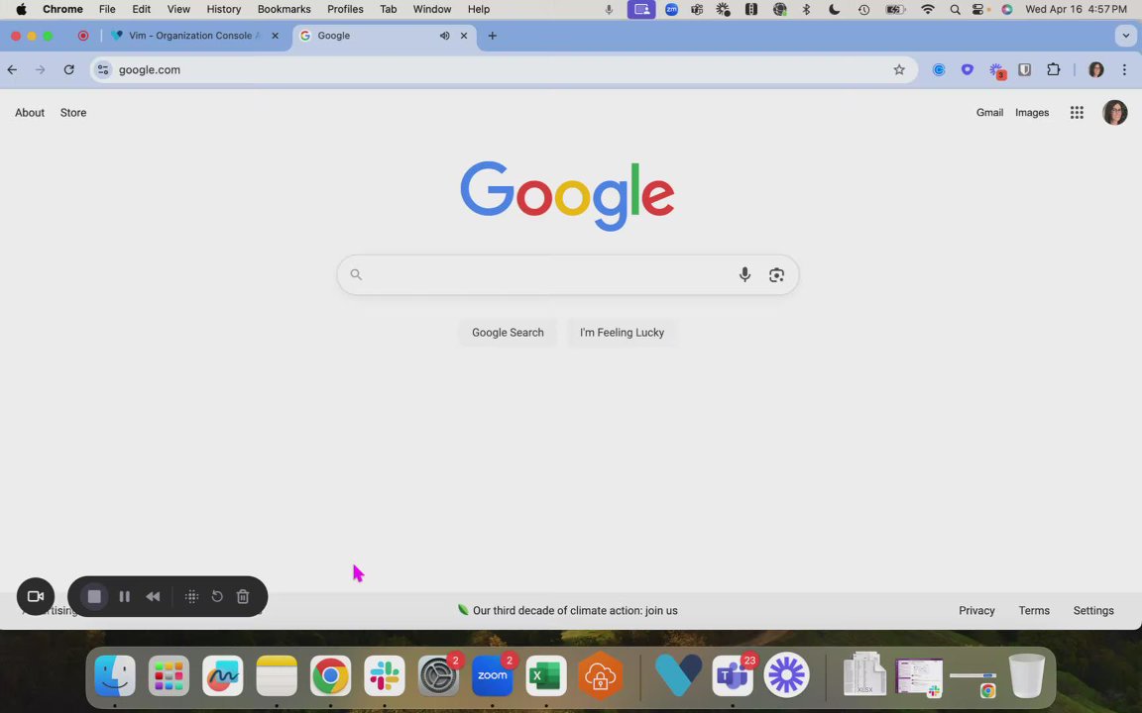
Task: Restart the recording with the circular arrow
Action: (x=217, y=596)
